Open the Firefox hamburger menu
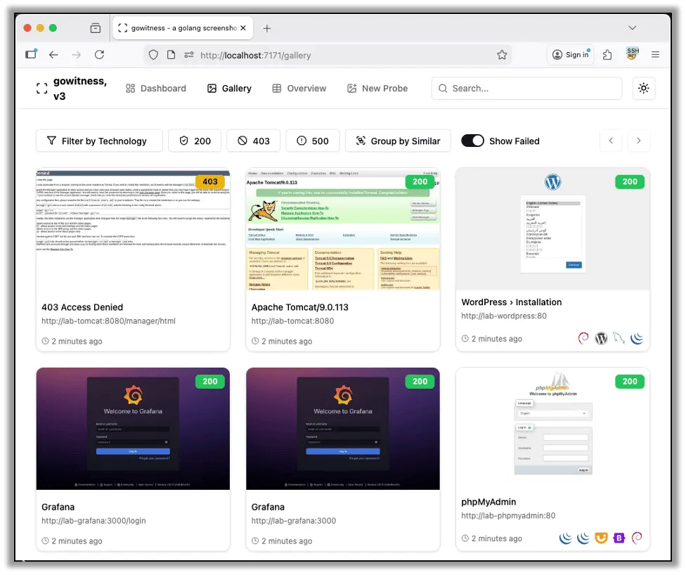Screen dimensions: 686x575 coord(655,55)
